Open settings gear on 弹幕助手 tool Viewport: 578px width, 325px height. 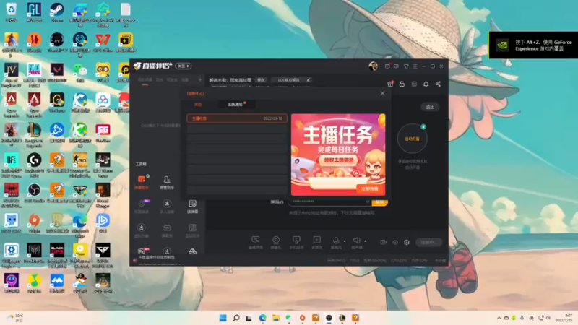(148, 176)
